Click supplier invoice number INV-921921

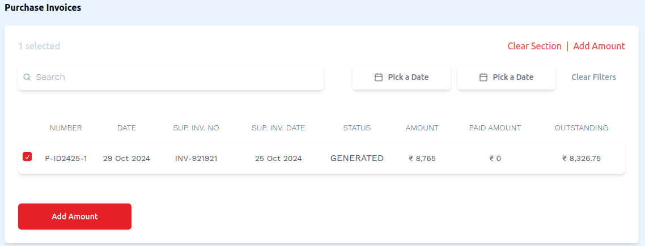196,159
